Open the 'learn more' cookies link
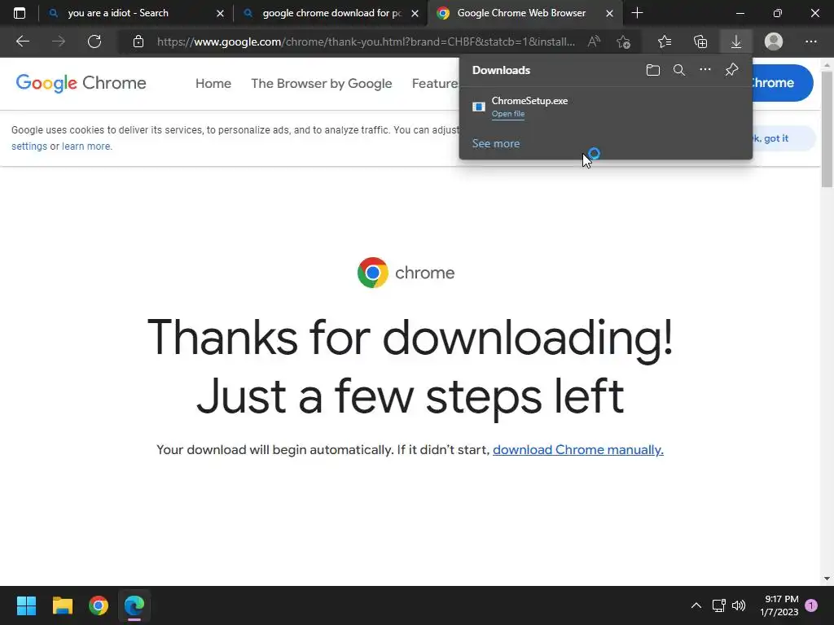This screenshot has height=625, width=834. pyautogui.click(x=86, y=146)
